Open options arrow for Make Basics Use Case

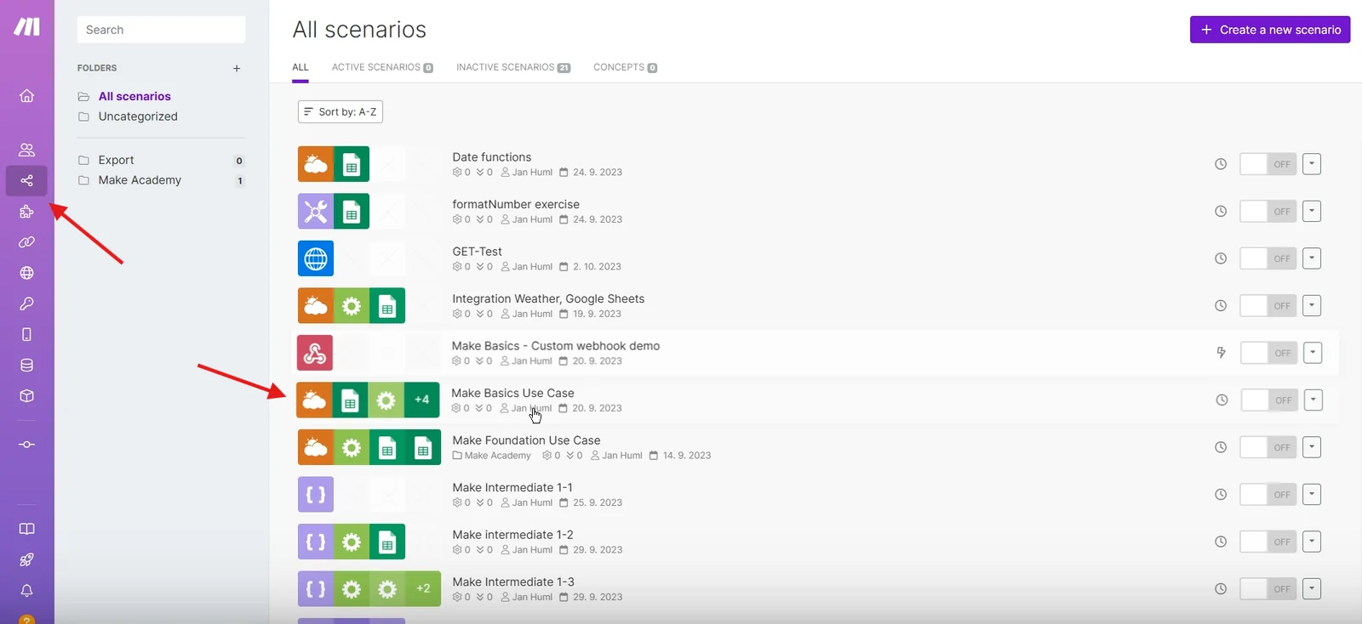[1313, 400]
